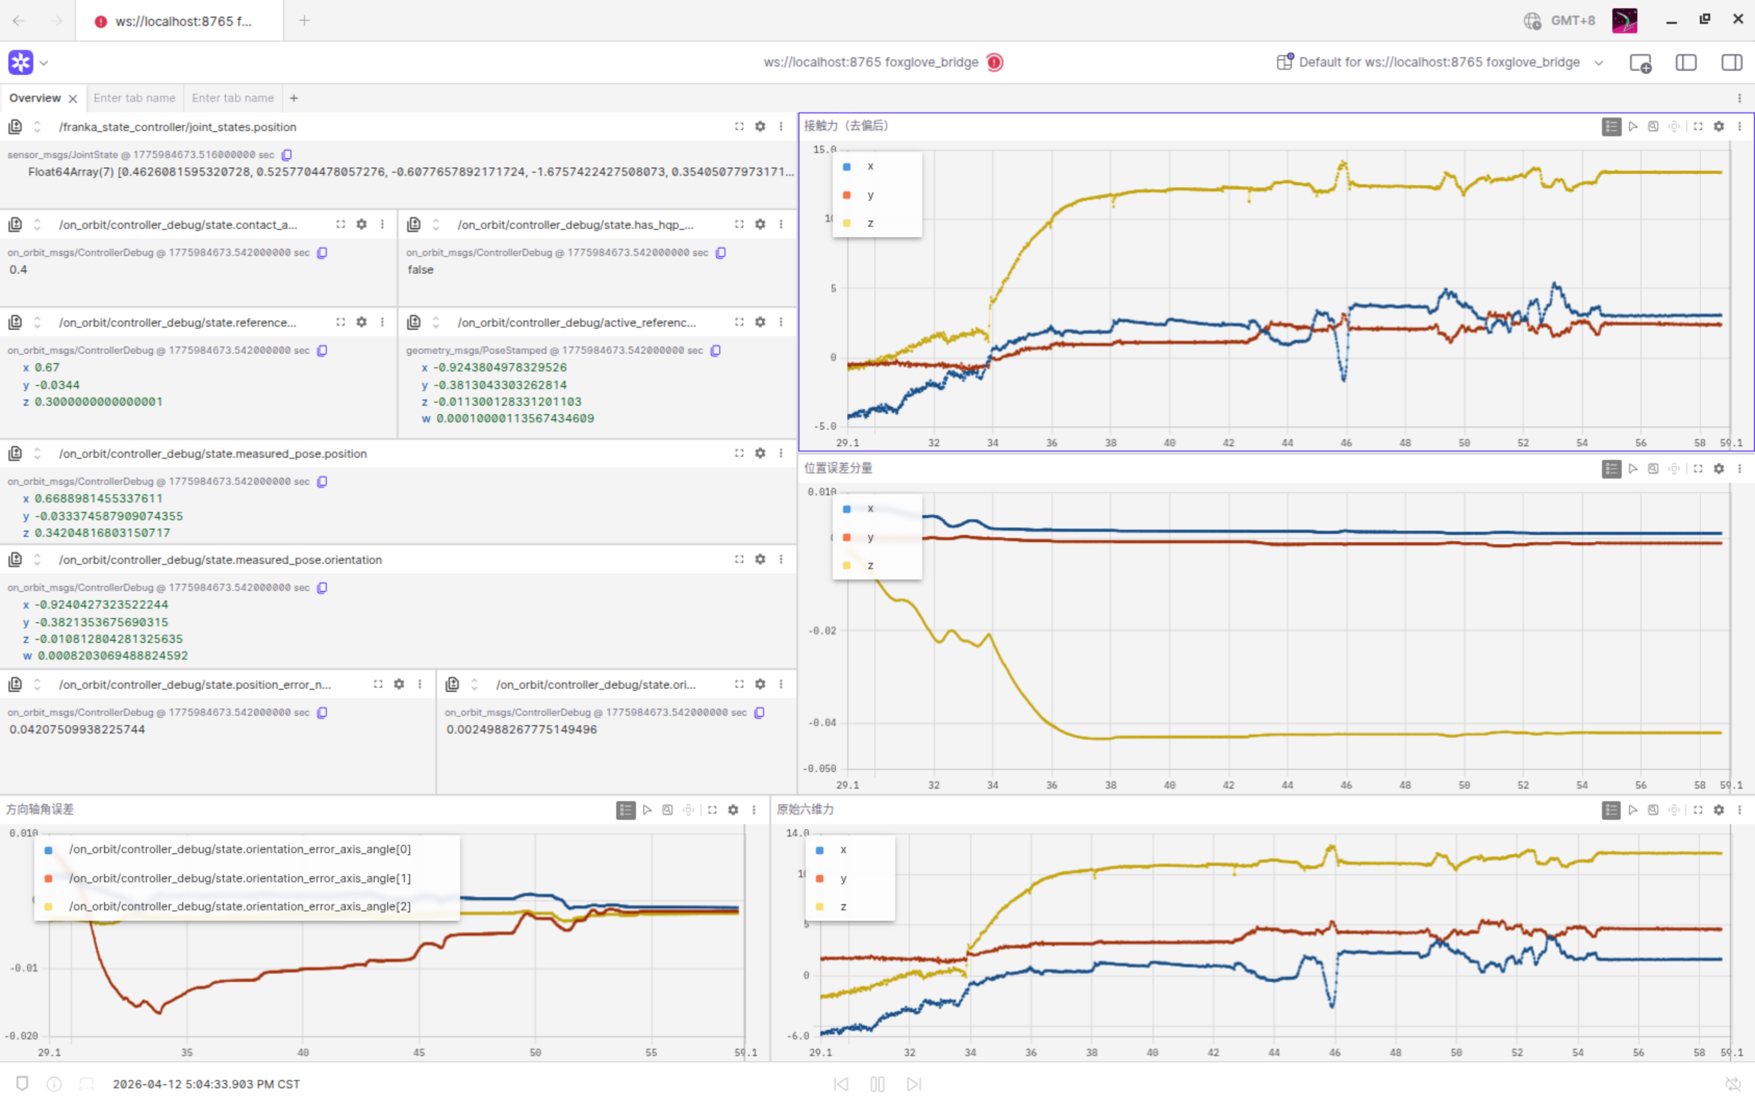This screenshot has height=1106, width=1755.
Task: Add a new layout tab with plus
Action: pos(294,98)
